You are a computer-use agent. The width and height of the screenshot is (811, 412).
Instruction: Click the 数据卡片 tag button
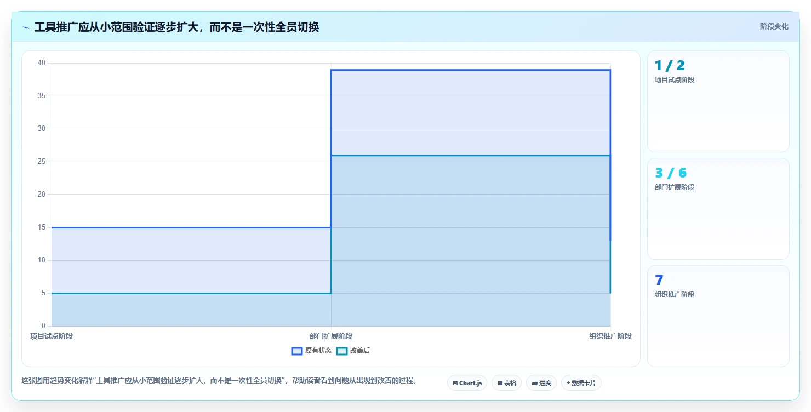(581, 383)
